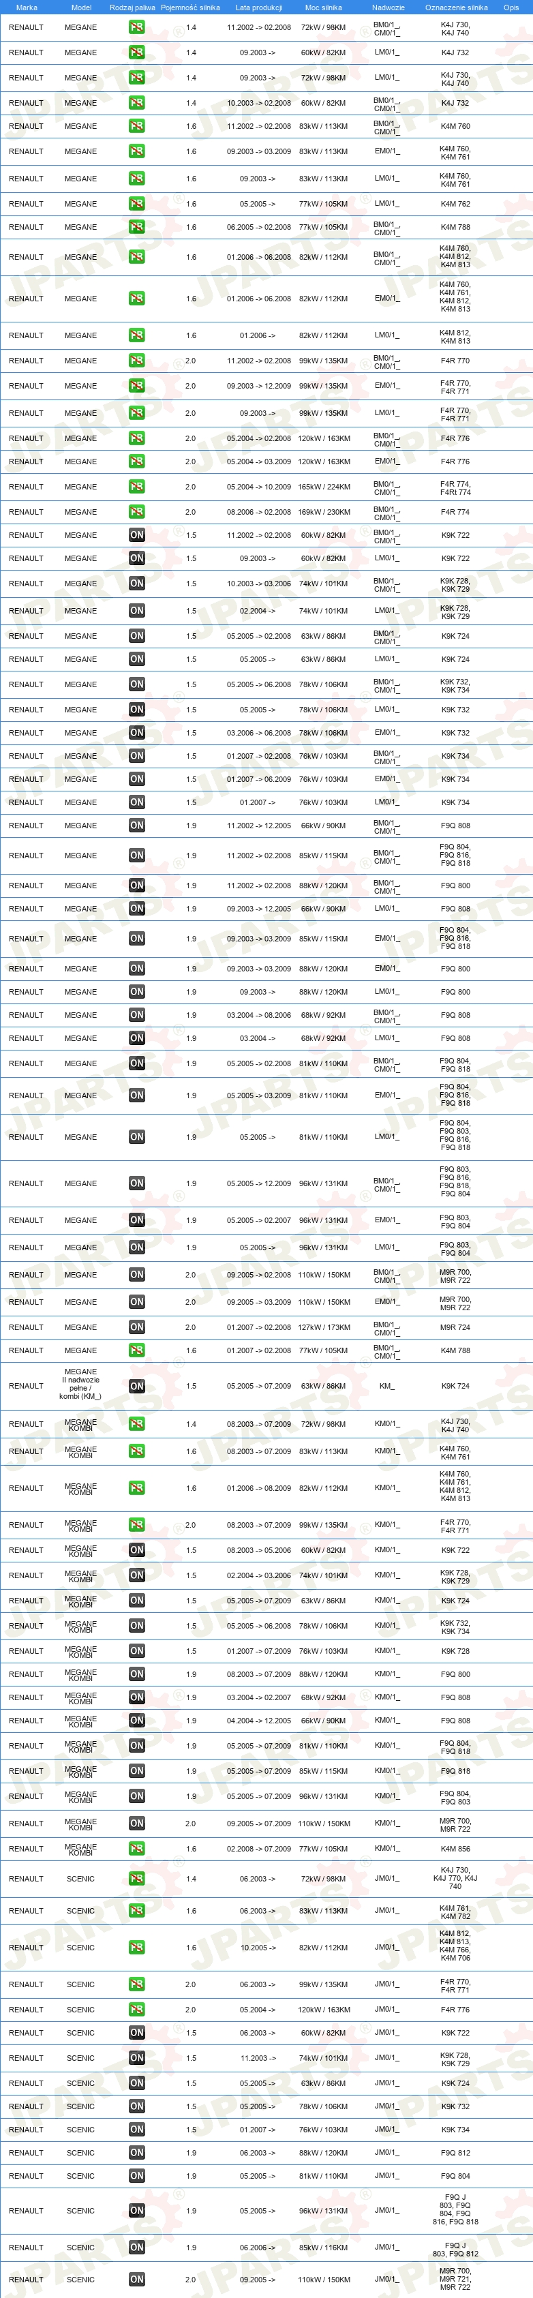The height and width of the screenshot is (2298, 533).
Task: Click FS icon in Scenic K4M 761, K4M 782 row
Action: [136, 1910]
